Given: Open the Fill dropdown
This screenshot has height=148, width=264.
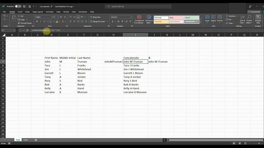Looking at the screenshot, I should (x=229, y=19).
